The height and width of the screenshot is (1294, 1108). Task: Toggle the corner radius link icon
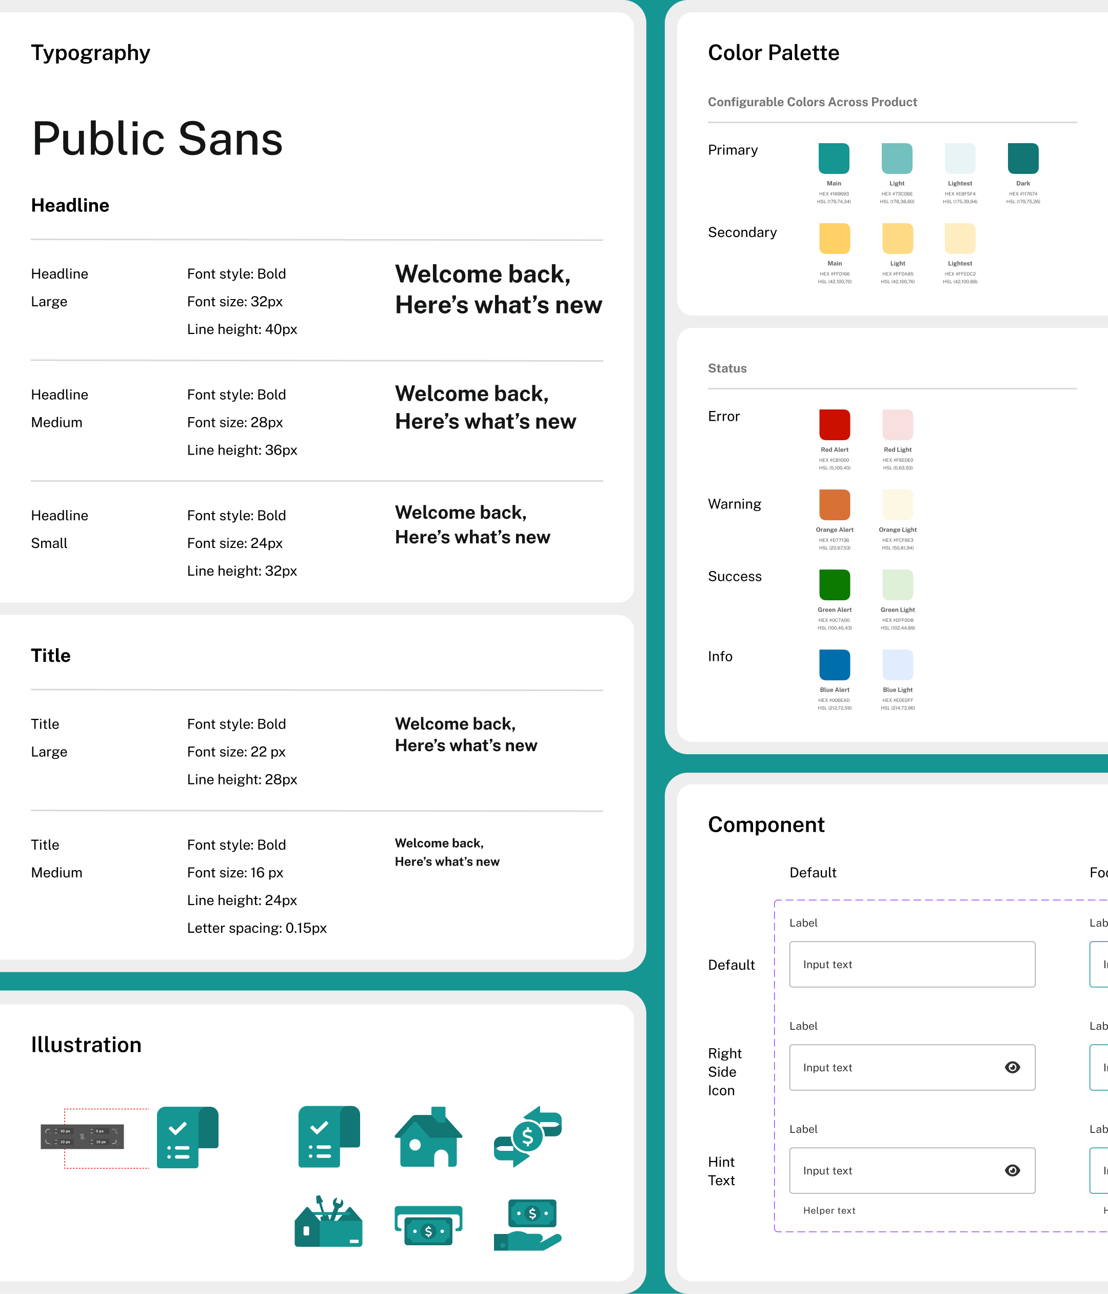click(x=82, y=1136)
